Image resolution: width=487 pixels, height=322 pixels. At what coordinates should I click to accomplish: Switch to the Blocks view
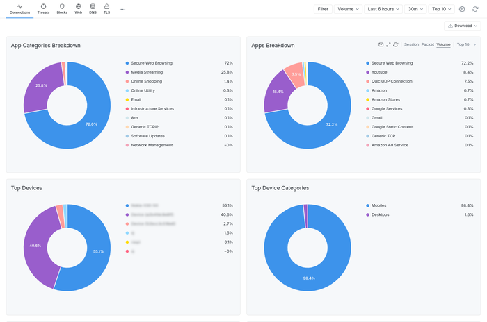point(62,9)
